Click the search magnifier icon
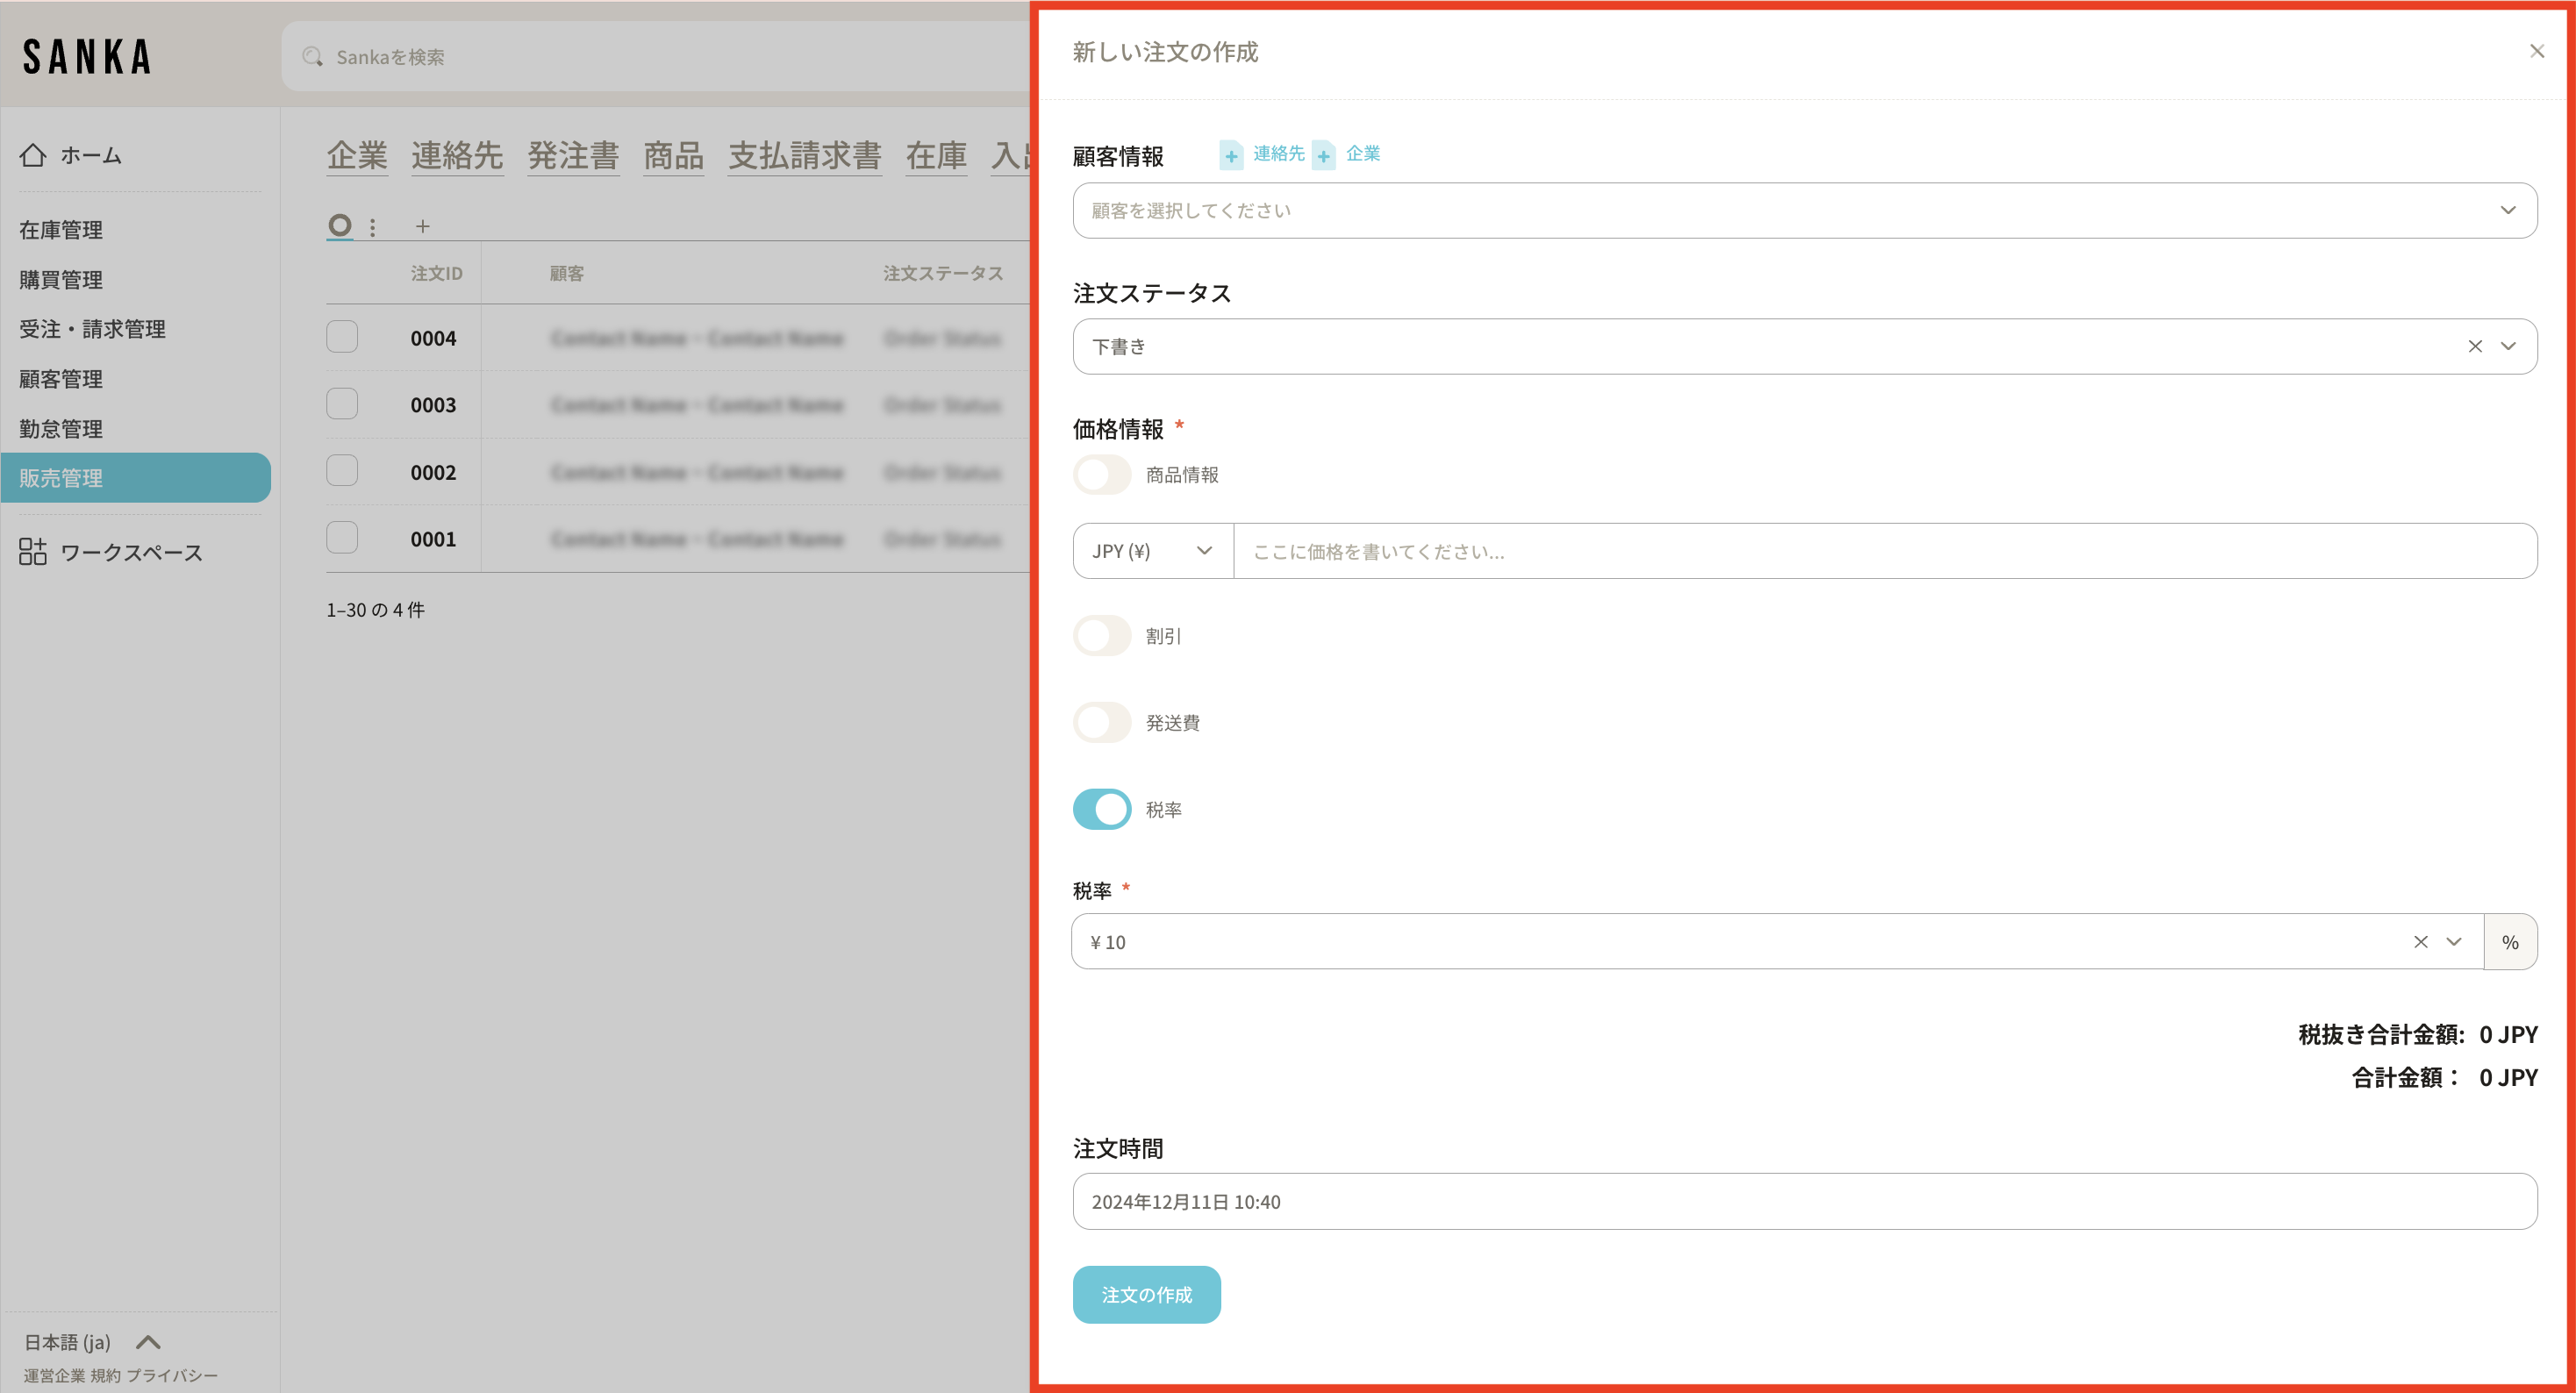Viewport: 2576px width, 1393px height. 313,57
